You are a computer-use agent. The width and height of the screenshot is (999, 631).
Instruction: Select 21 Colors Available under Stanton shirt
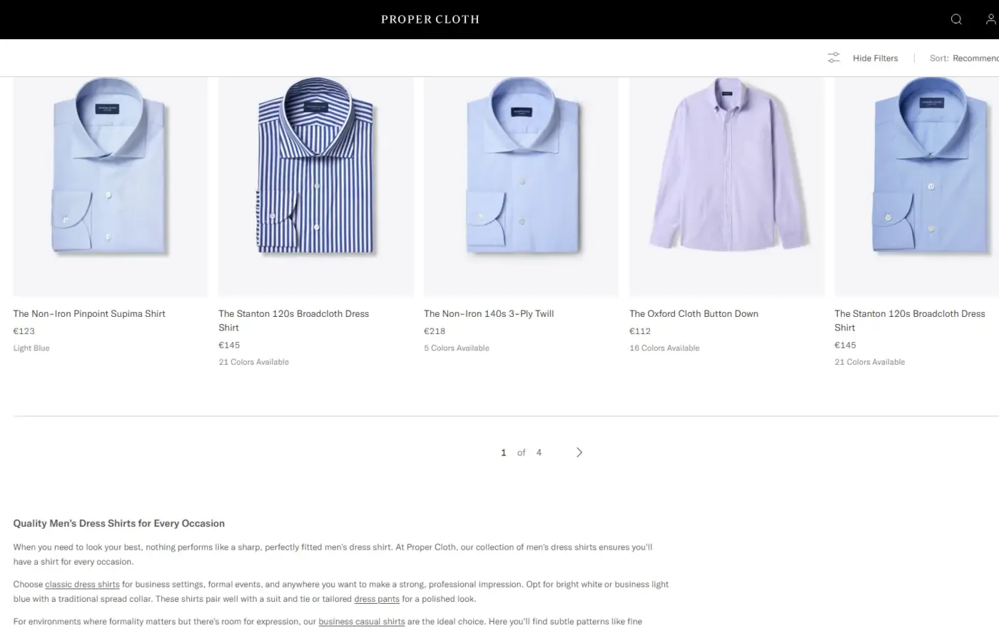click(x=253, y=362)
